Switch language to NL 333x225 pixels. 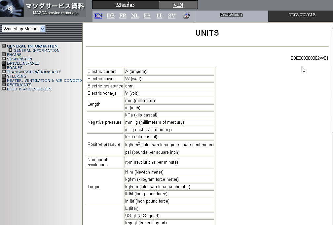click(135, 16)
